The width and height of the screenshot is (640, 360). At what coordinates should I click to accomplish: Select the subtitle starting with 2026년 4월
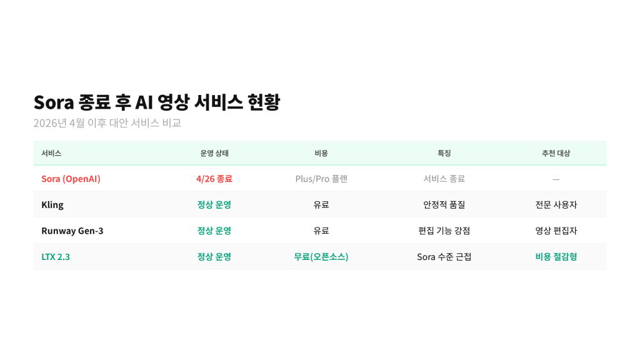point(107,123)
